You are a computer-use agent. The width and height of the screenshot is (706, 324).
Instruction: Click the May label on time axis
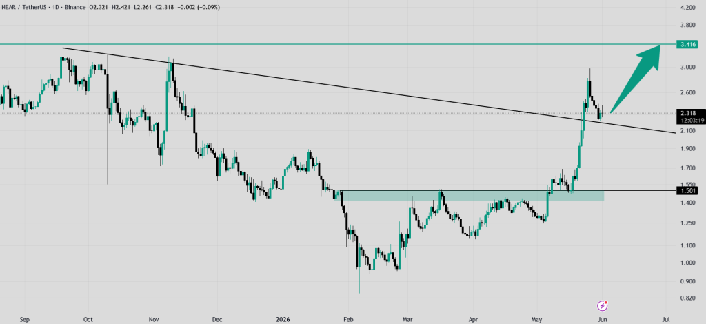tap(538, 319)
